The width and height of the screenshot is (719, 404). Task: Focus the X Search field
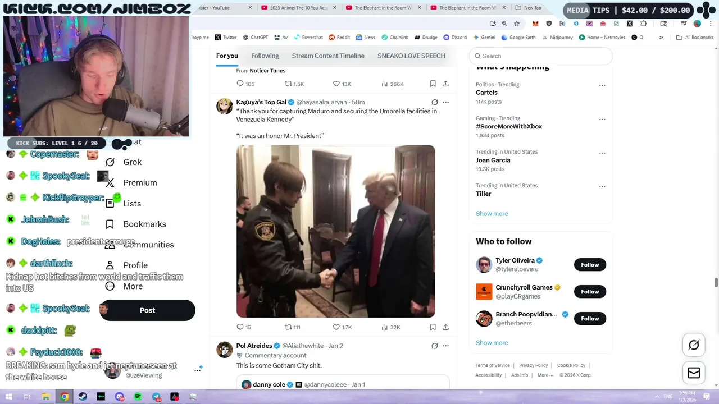[x=540, y=56]
